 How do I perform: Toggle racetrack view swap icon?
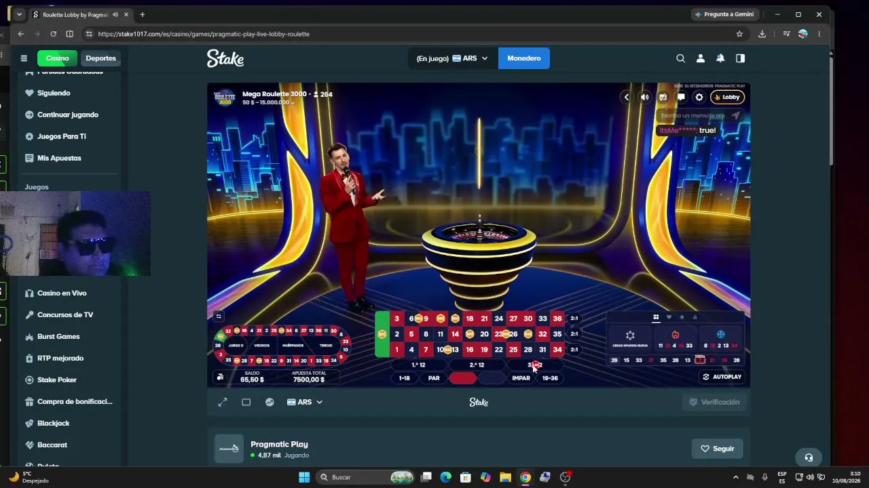tap(219, 316)
